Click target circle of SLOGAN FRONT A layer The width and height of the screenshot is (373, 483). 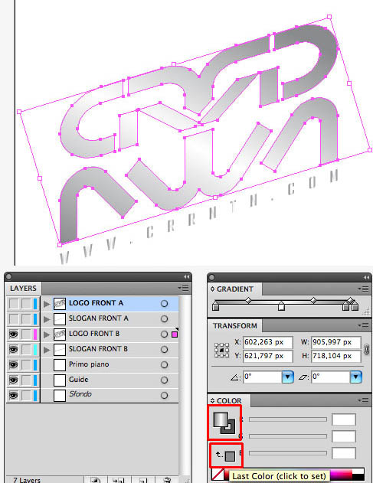pyautogui.click(x=165, y=319)
